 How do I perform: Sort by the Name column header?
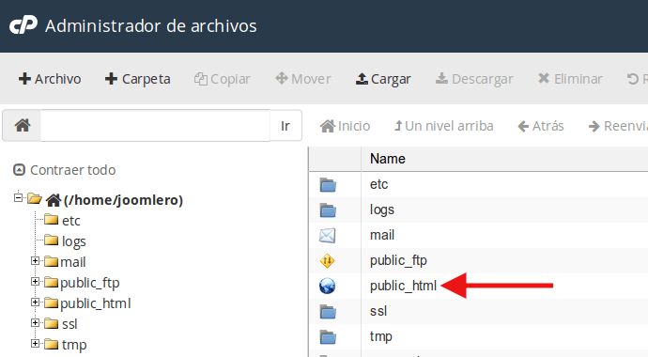click(x=387, y=159)
